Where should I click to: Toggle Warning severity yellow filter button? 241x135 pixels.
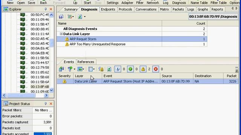click(x=143, y=69)
